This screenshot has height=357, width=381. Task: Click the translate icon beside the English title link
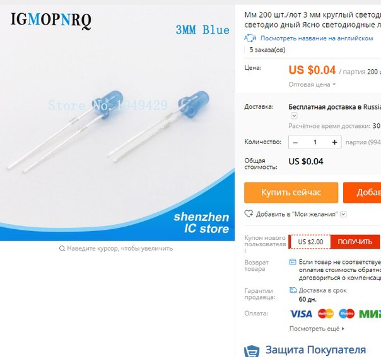250,38
